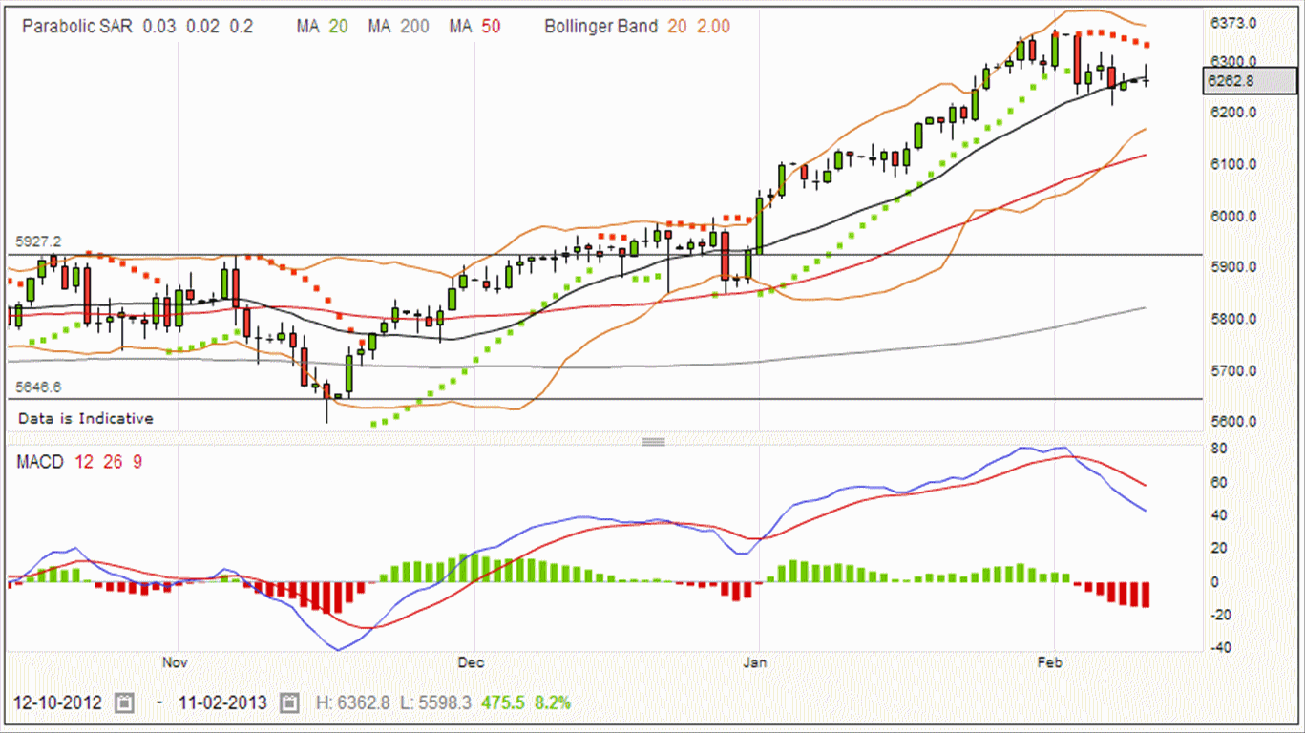Click the 6373.0 price axis label
1305x733 pixels.
(x=1231, y=23)
